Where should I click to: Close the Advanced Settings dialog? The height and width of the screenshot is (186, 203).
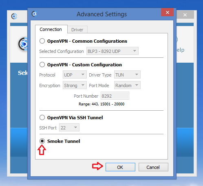coord(168,12)
